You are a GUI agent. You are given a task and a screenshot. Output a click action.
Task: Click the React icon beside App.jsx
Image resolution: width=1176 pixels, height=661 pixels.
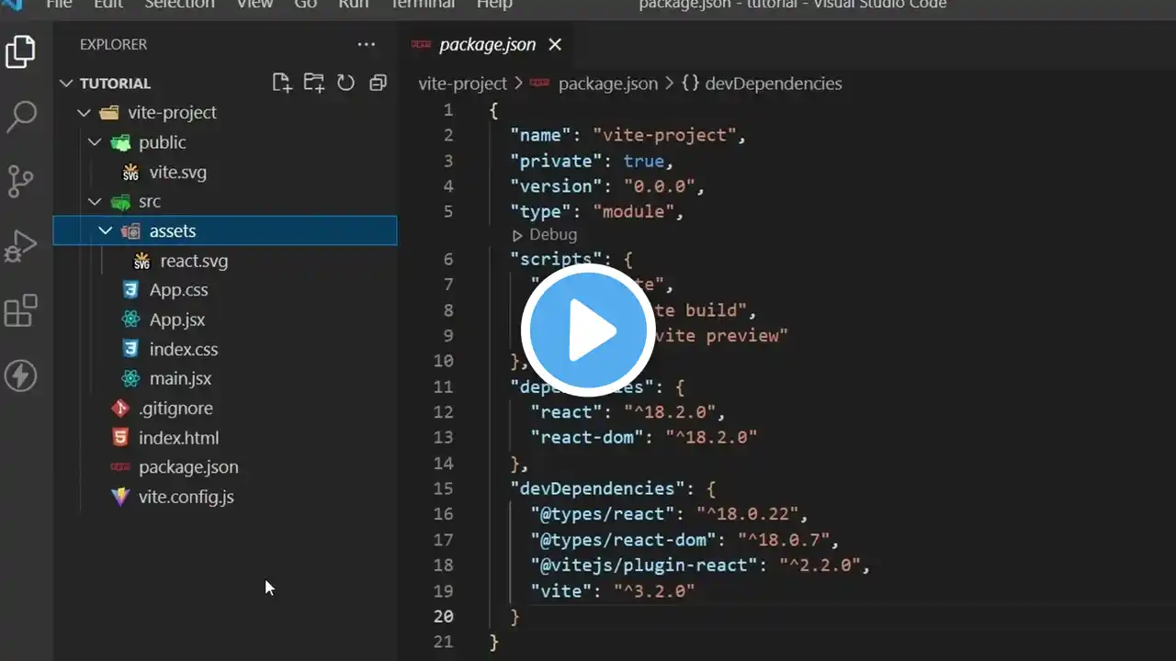point(131,319)
